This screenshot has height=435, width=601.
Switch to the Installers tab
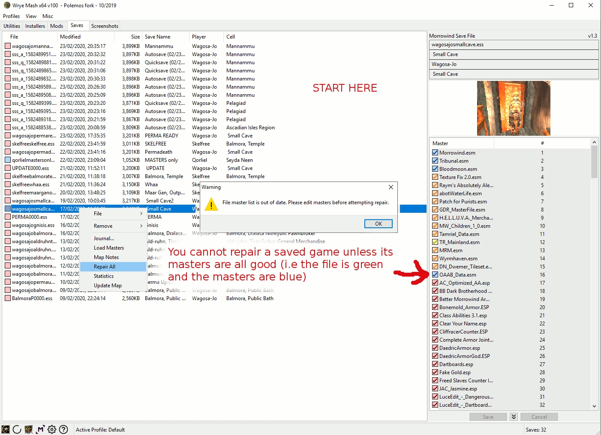(x=35, y=26)
